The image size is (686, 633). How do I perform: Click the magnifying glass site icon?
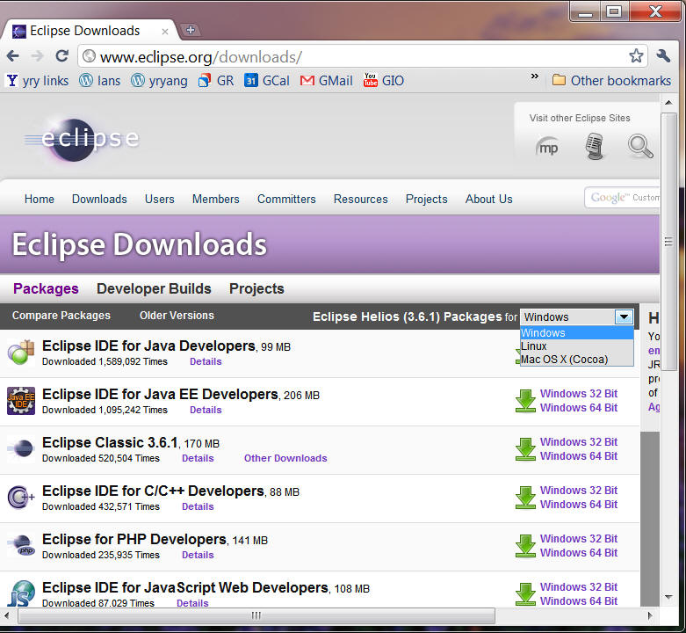pos(640,146)
